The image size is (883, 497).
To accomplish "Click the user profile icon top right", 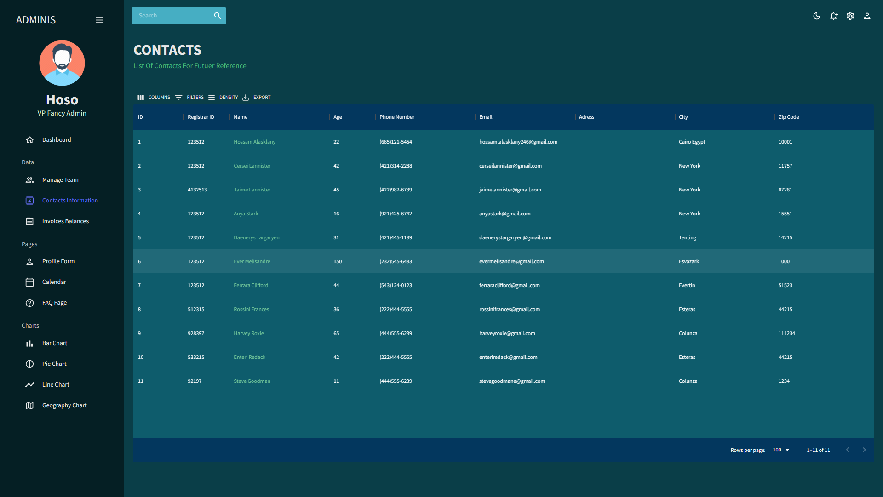I will coord(867,16).
